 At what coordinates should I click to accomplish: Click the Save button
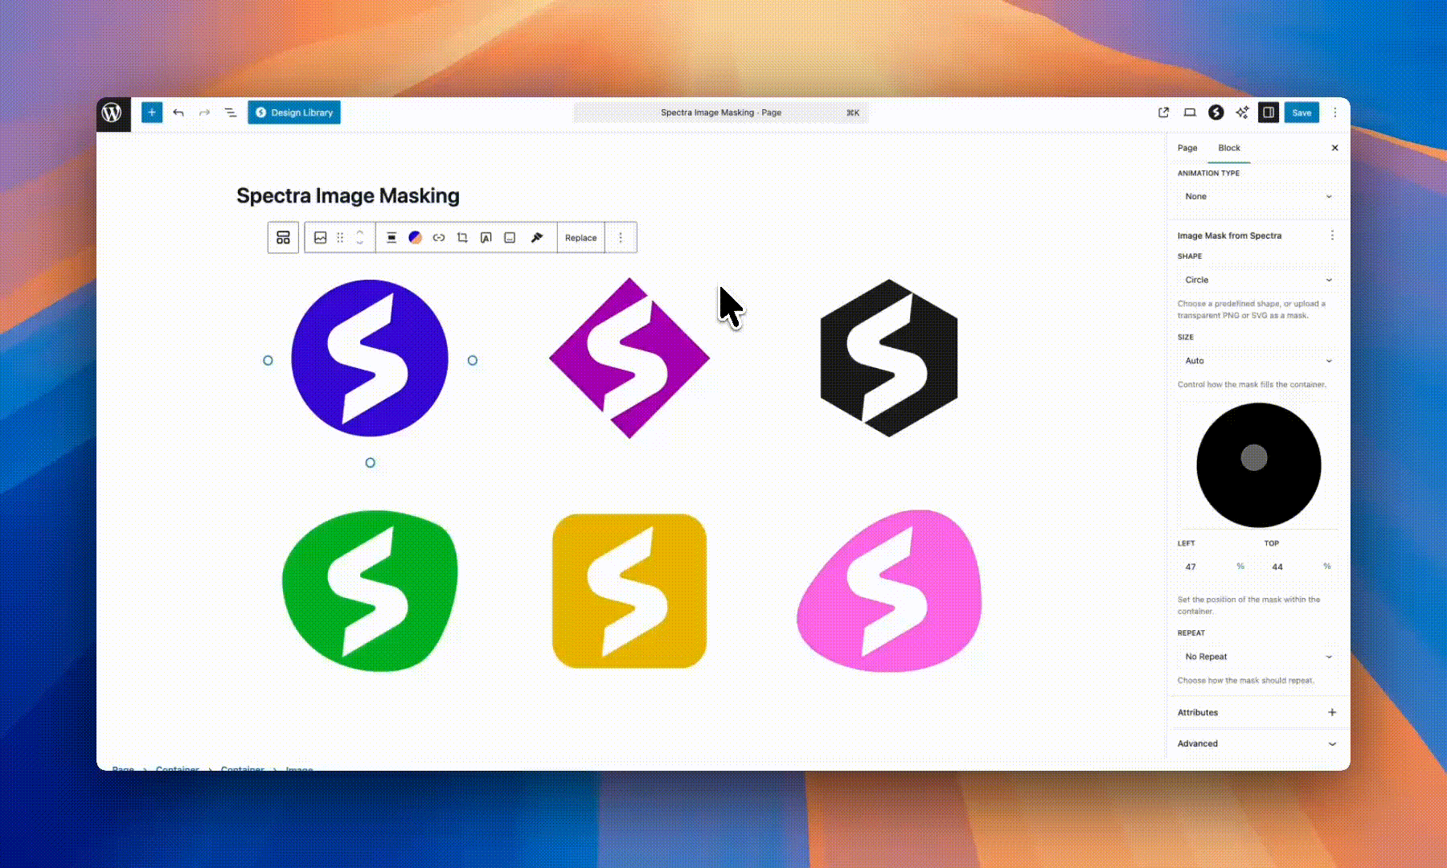[x=1301, y=113]
